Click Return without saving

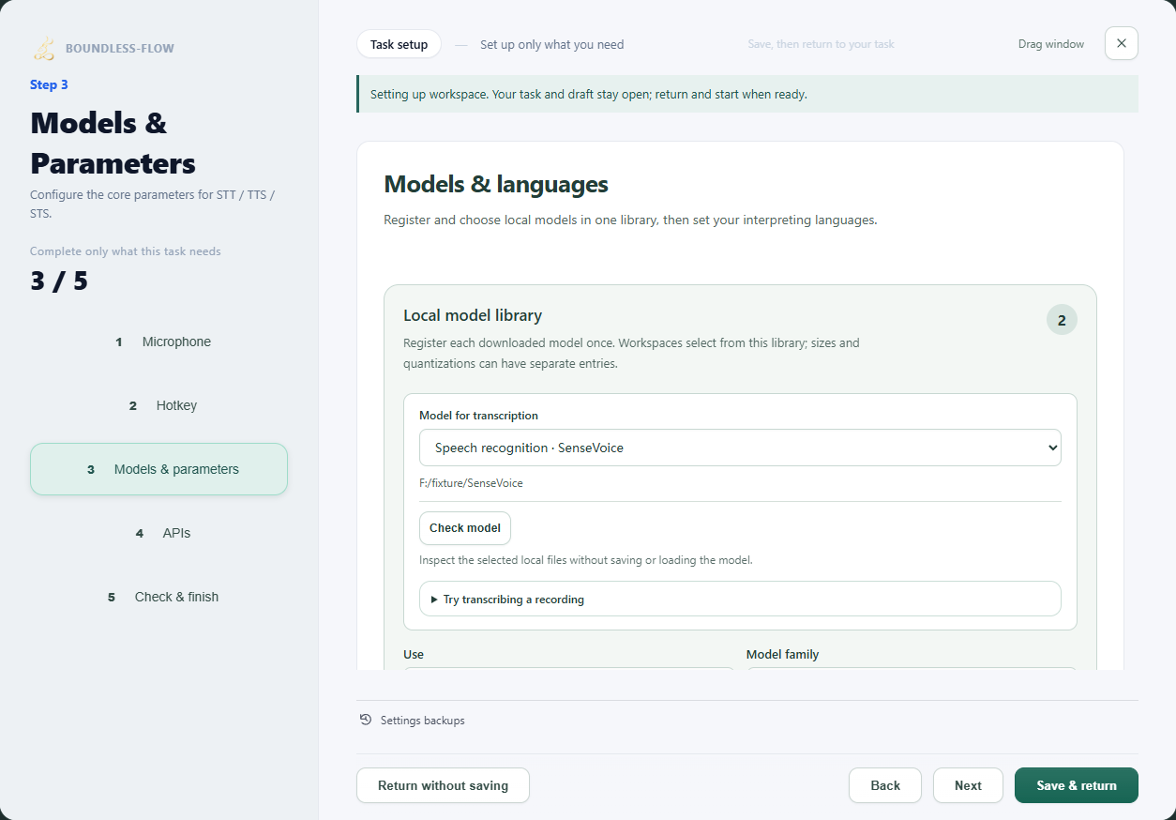(443, 785)
